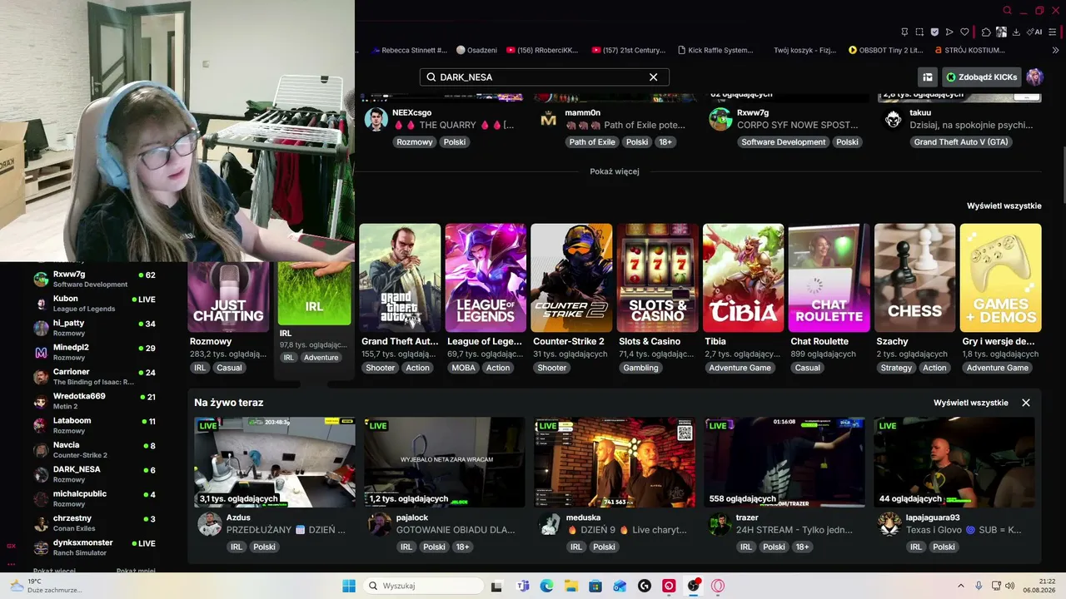Click the heart bookmark icon in toolbar
The width and height of the screenshot is (1066, 599).
coord(964,32)
